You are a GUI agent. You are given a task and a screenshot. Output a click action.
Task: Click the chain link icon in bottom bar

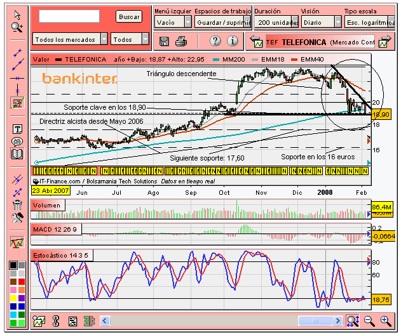tap(55, 321)
